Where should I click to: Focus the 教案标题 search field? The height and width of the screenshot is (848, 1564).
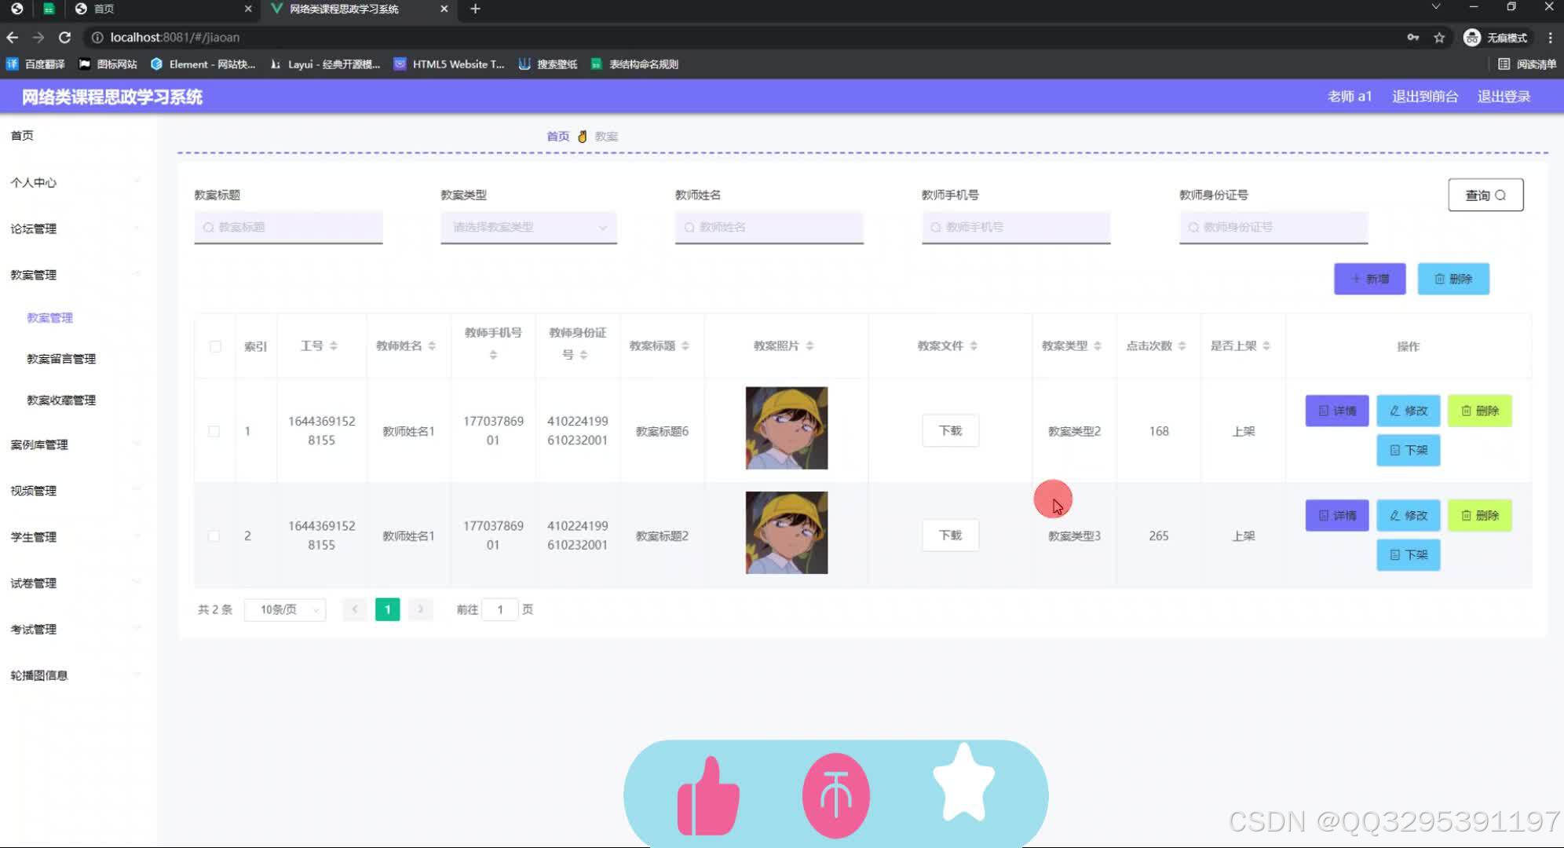tap(288, 227)
